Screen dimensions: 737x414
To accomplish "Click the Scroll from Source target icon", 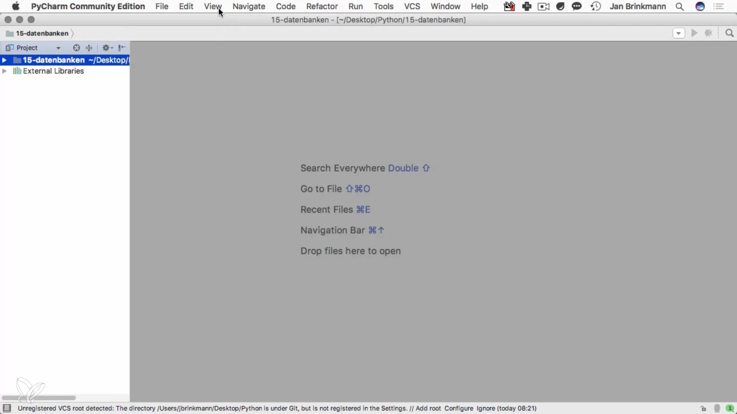I will (x=76, y=48).
